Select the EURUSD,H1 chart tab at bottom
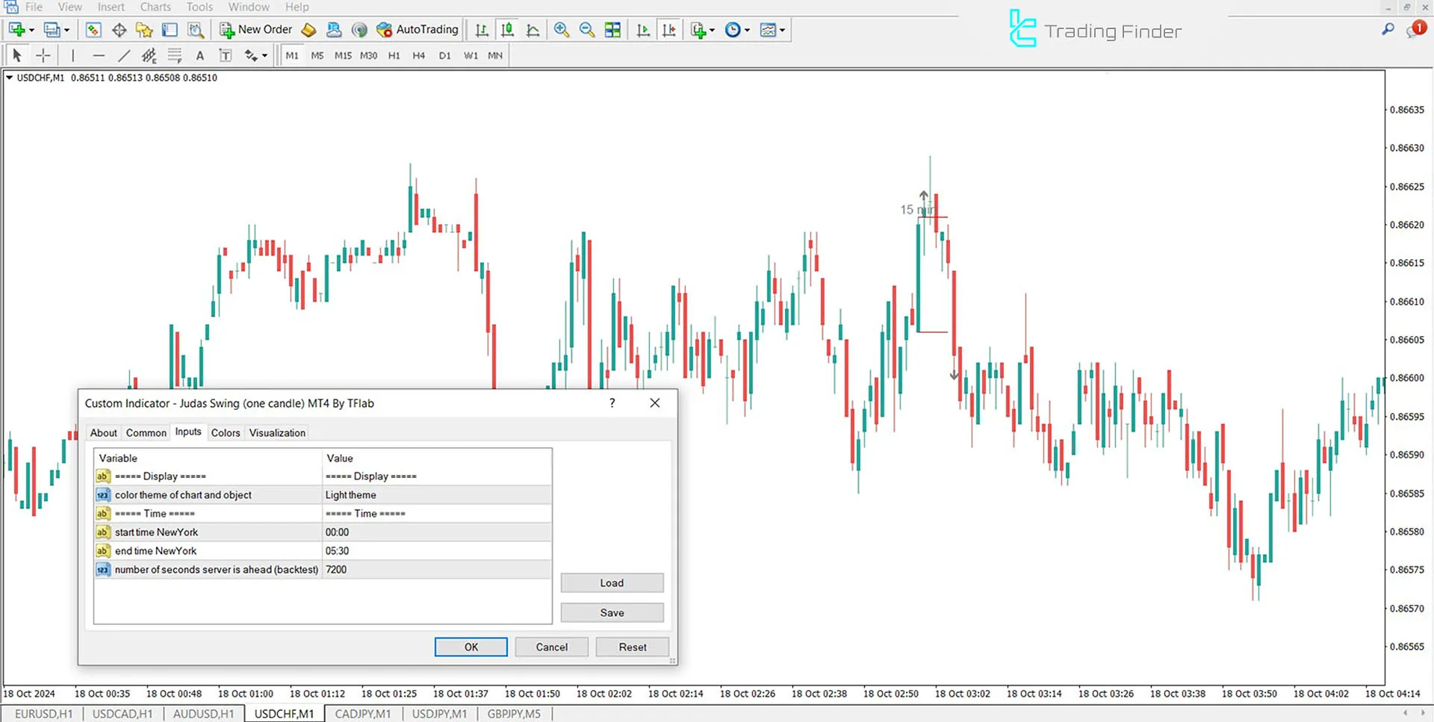The width and height of the screenshot is (1434, 722). click(43, 713)
